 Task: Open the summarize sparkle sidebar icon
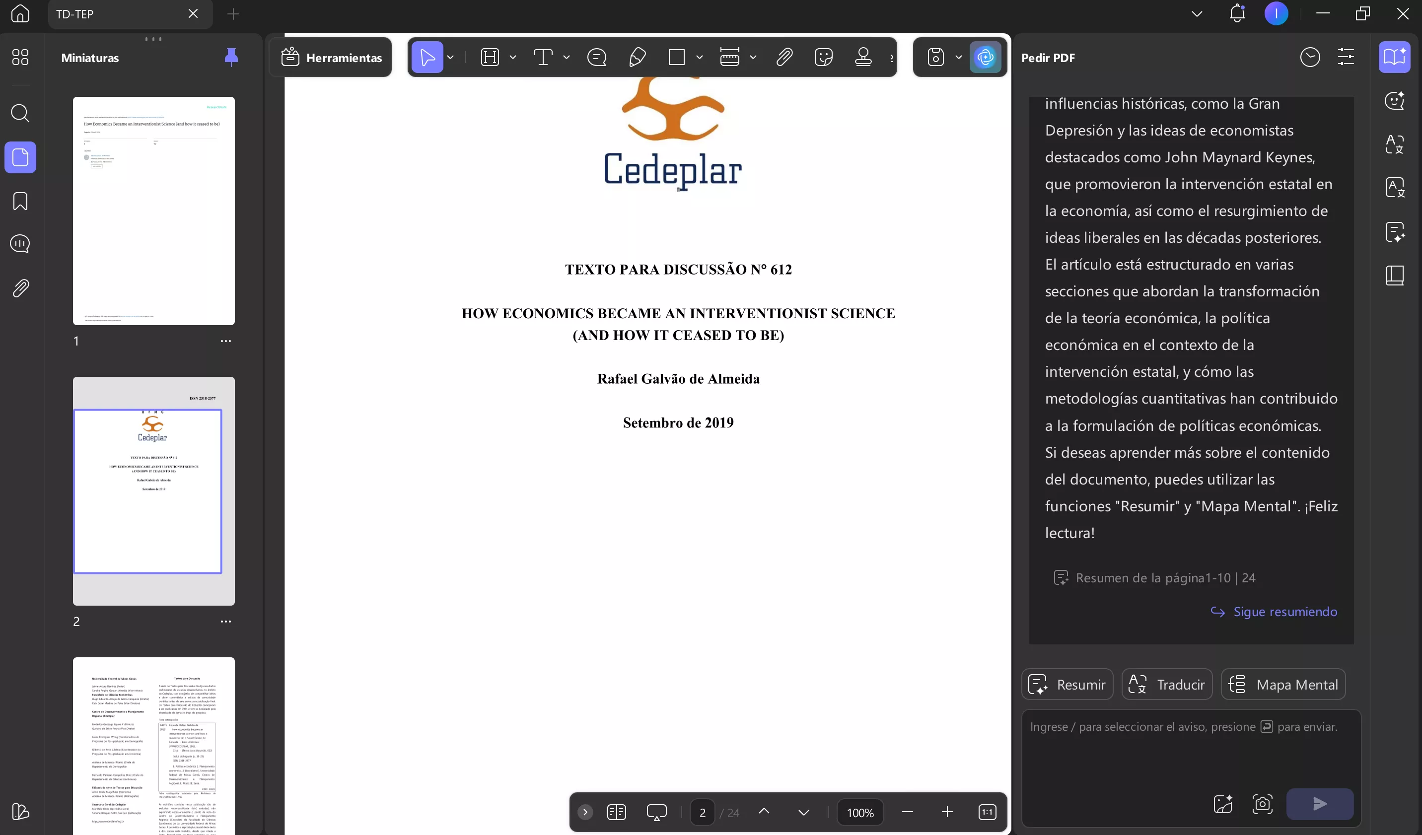click(x=1394, y=232)
